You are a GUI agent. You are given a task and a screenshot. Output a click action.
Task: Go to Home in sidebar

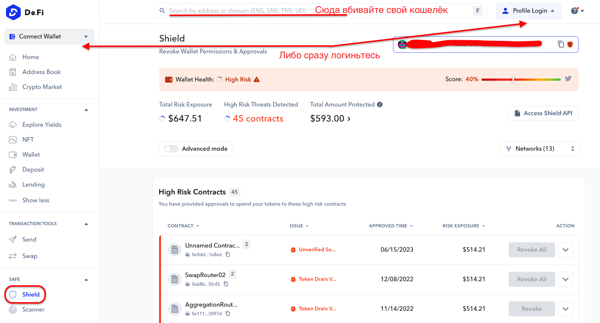pyautogui.click(x=30, y=57)
